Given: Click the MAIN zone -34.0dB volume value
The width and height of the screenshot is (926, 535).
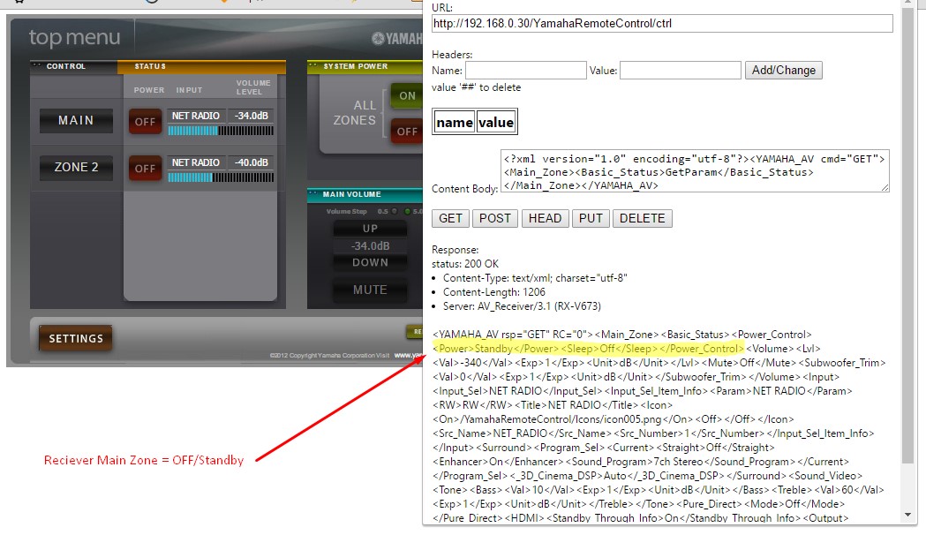Looking at the screenshot, I should pyautogui.click(x=251, y=116).
